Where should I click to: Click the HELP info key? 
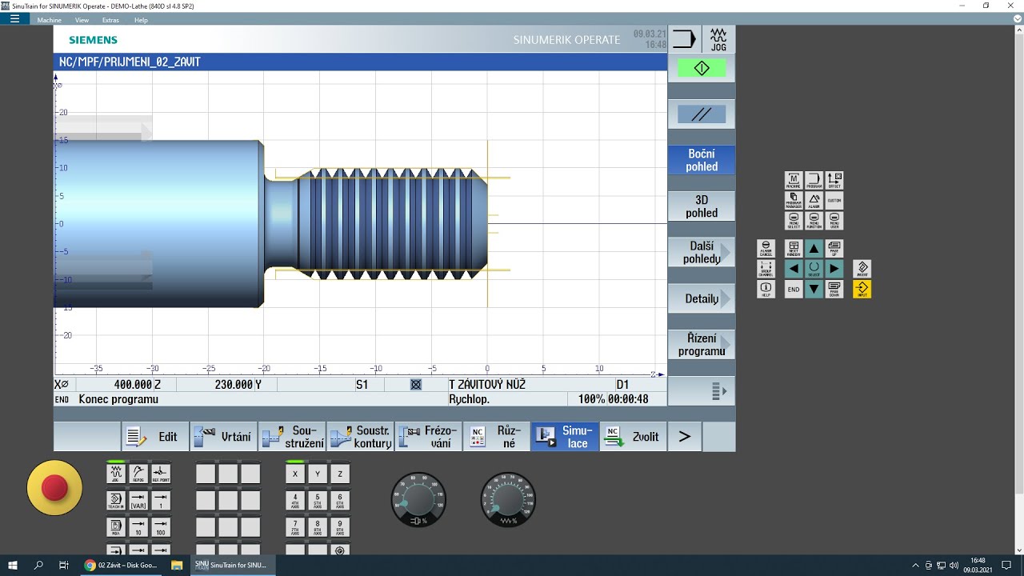(x=766, y=288)
